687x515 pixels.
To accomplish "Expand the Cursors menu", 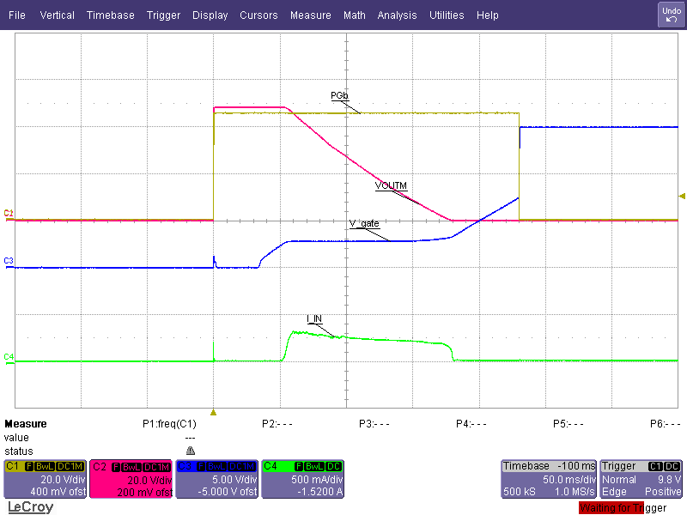I will point(258,15).
